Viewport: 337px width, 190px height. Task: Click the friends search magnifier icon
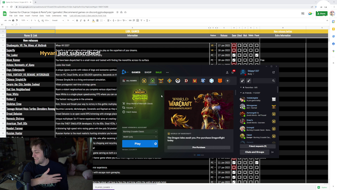point(273,81)
